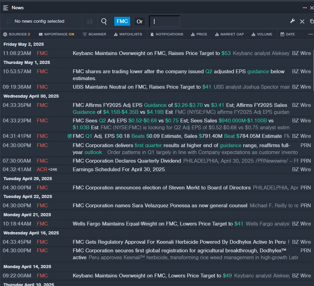
Task: Click the News panel list icon
Action: [x=6, y=8]
